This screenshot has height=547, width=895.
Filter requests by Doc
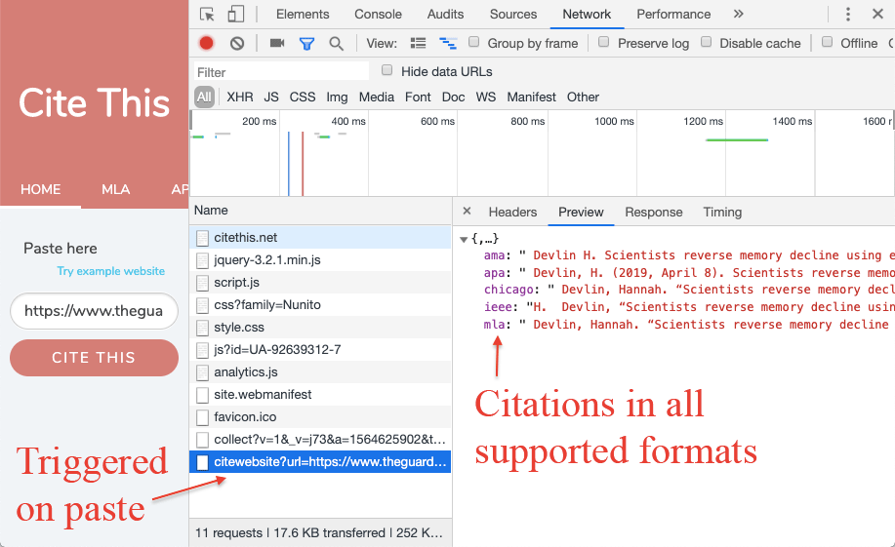(x=453, y=97)
